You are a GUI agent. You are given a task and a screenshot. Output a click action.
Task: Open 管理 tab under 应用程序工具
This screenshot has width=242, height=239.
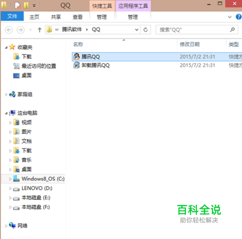pos(133,17)
